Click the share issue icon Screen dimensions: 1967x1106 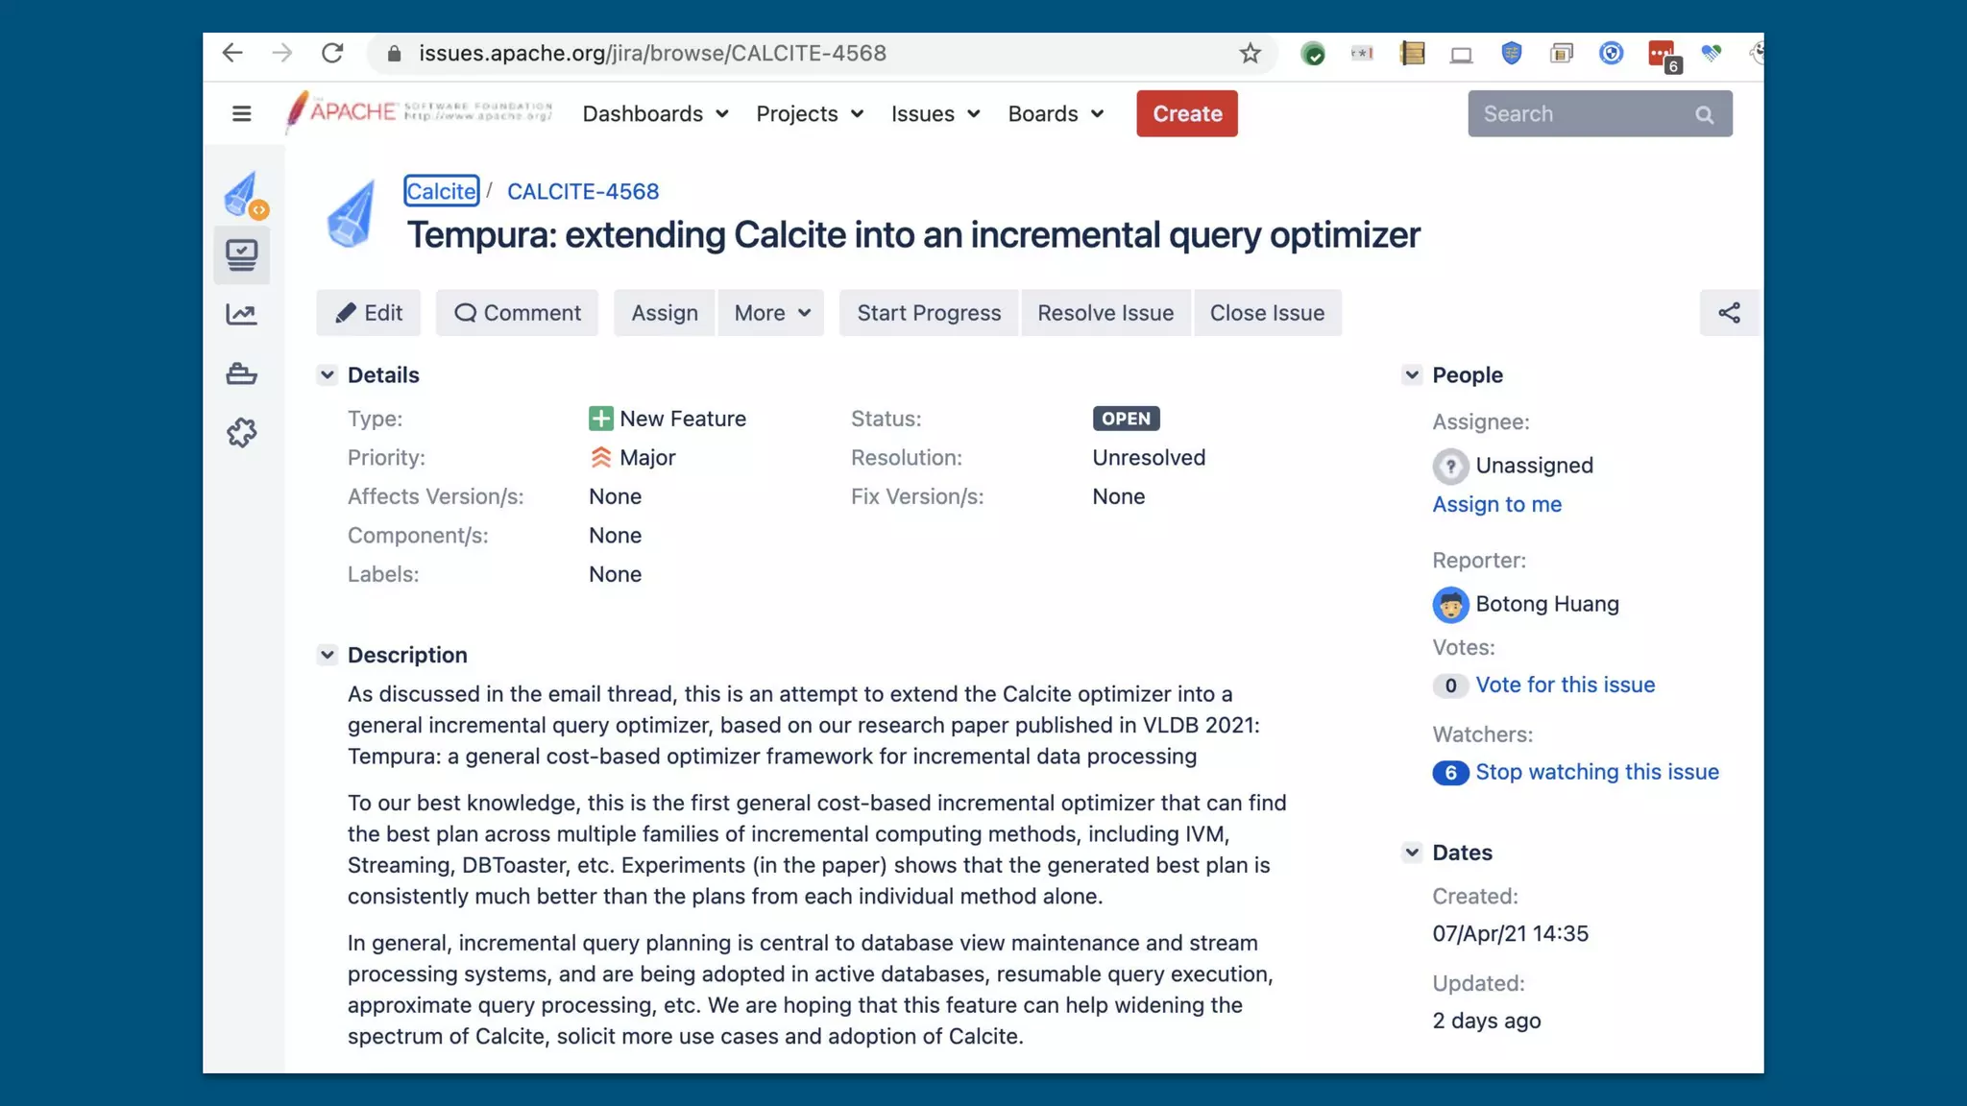[1729, 313]
